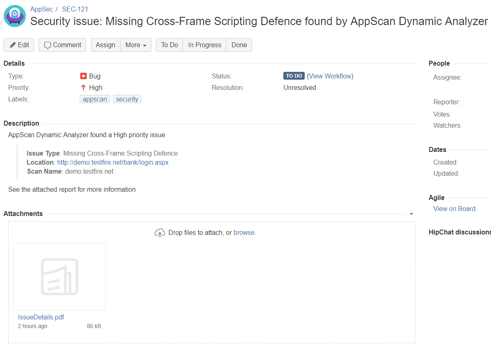Open the View Workflow link
491x349 pixels.
pyautogui.click(x=330, y=76)
